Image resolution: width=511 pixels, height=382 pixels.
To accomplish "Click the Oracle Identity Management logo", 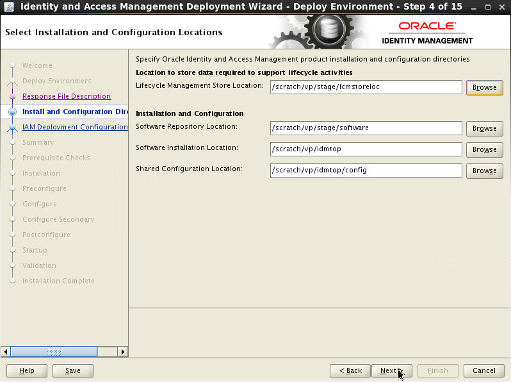I will (427, 33).
